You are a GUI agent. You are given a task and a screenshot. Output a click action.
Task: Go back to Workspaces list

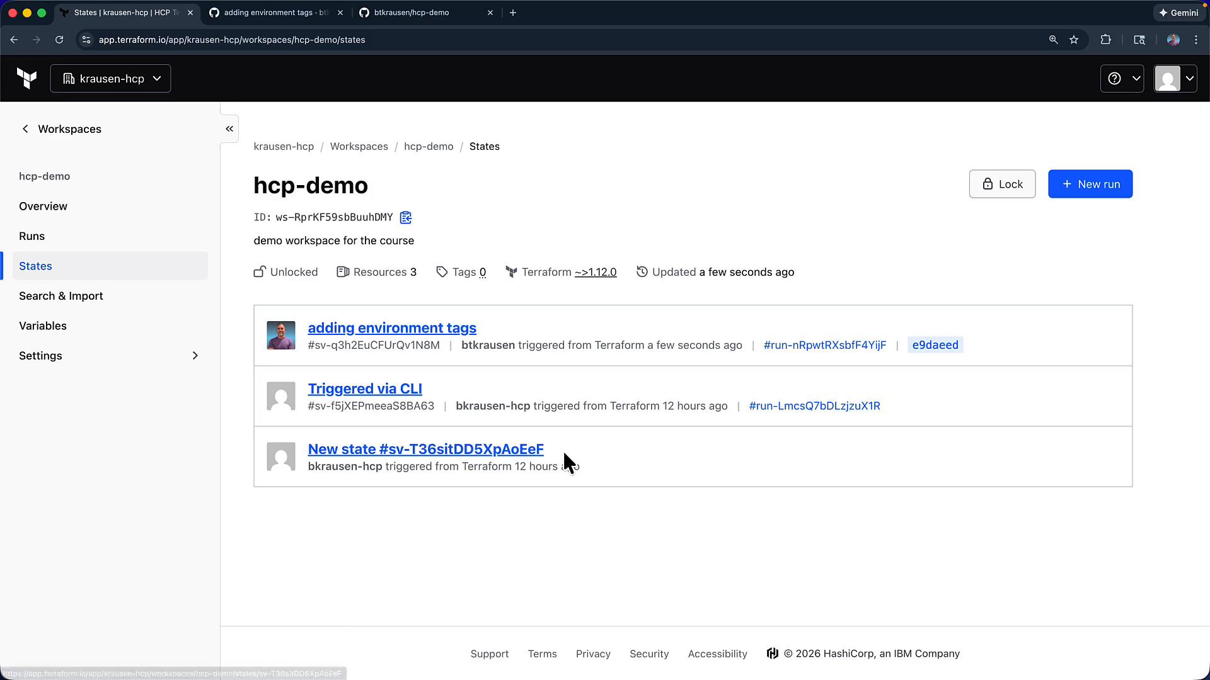coord(61,129)
